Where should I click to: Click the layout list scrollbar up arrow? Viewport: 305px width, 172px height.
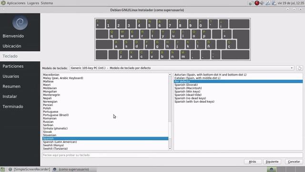170,75
